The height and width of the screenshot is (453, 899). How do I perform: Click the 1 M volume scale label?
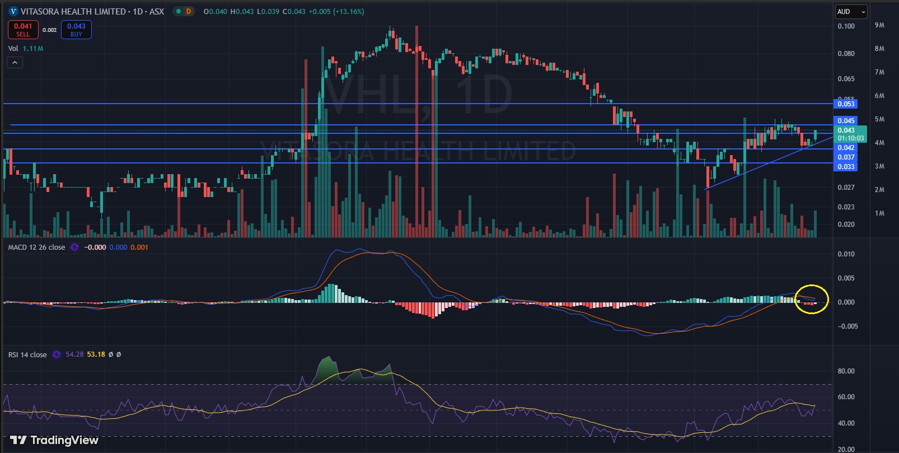tap(879, 213)
